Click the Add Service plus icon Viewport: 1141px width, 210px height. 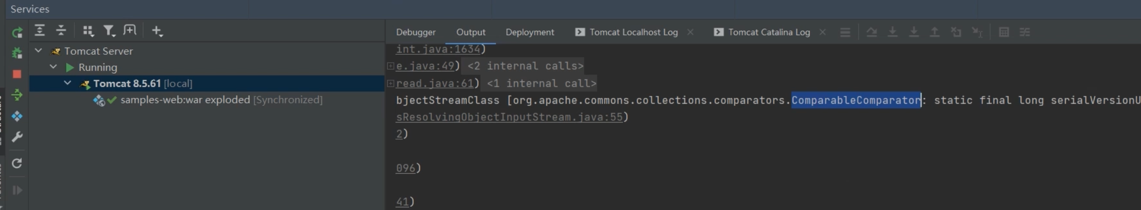pyautogui.click(x=157, y=31)
